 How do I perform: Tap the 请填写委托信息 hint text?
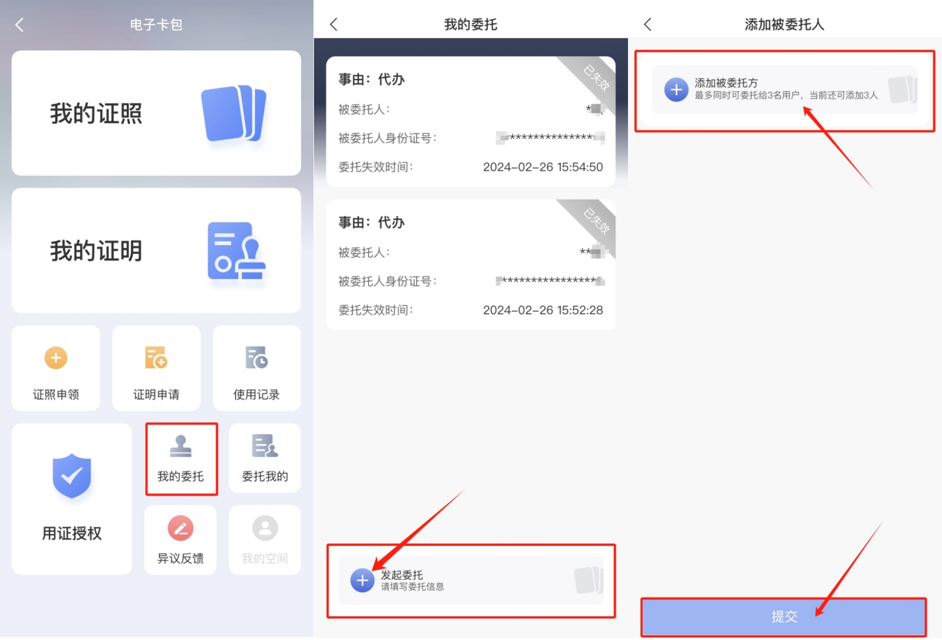pos(412,587)
